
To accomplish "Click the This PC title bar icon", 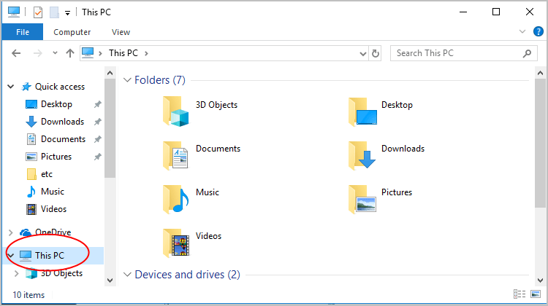I will [x=14, y=12].
